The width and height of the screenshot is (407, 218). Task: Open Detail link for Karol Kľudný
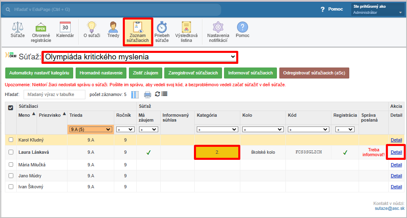tap(396, 140)
